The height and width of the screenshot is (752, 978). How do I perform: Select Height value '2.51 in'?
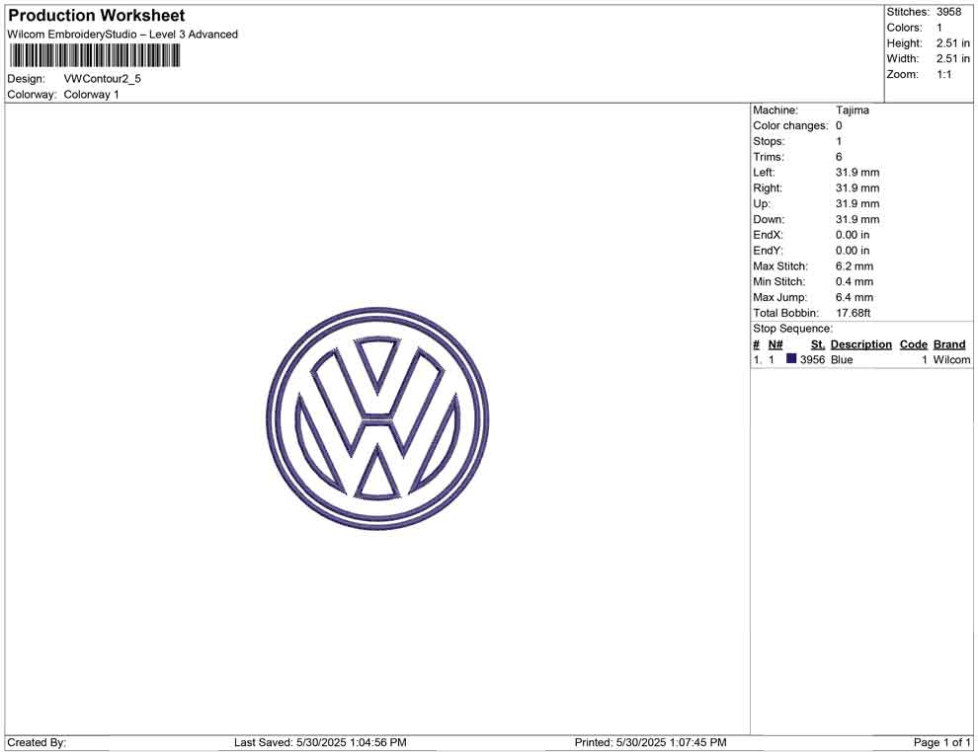(x=953, y=43)
